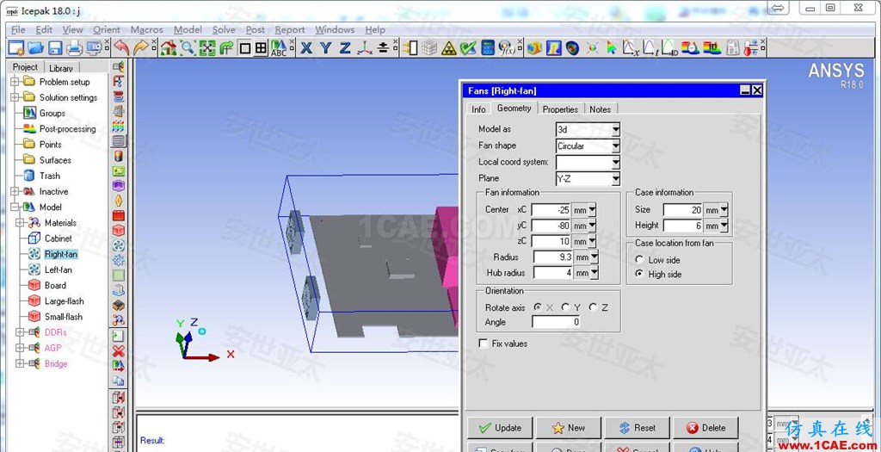Select High side case location
Image resolution: width=881 pixels, height=452 pixels.
(639, 274)
